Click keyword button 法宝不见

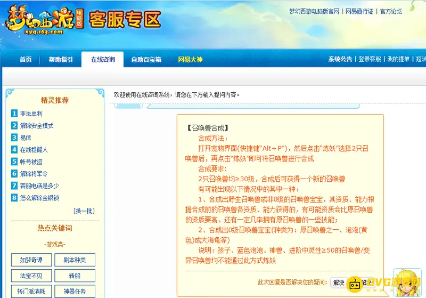click(x=31, y=276)
